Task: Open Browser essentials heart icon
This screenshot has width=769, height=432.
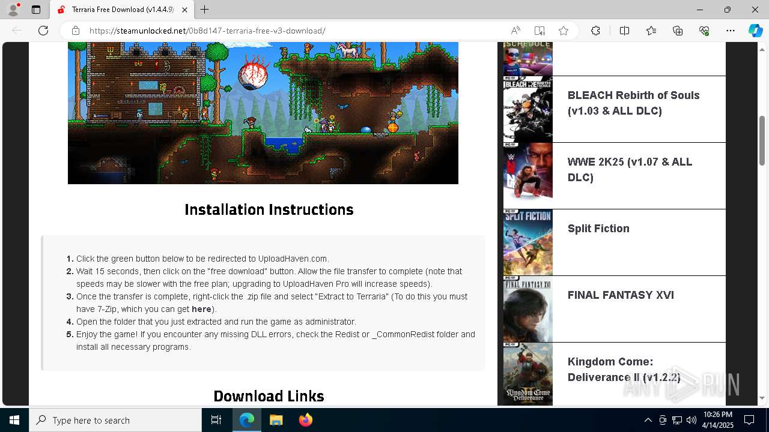Action: 704,31
